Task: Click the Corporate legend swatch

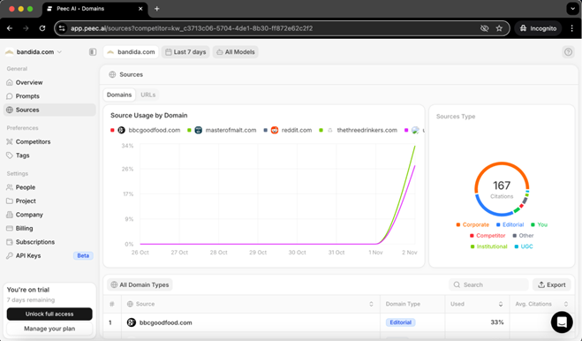Action: tap(458, 224)
